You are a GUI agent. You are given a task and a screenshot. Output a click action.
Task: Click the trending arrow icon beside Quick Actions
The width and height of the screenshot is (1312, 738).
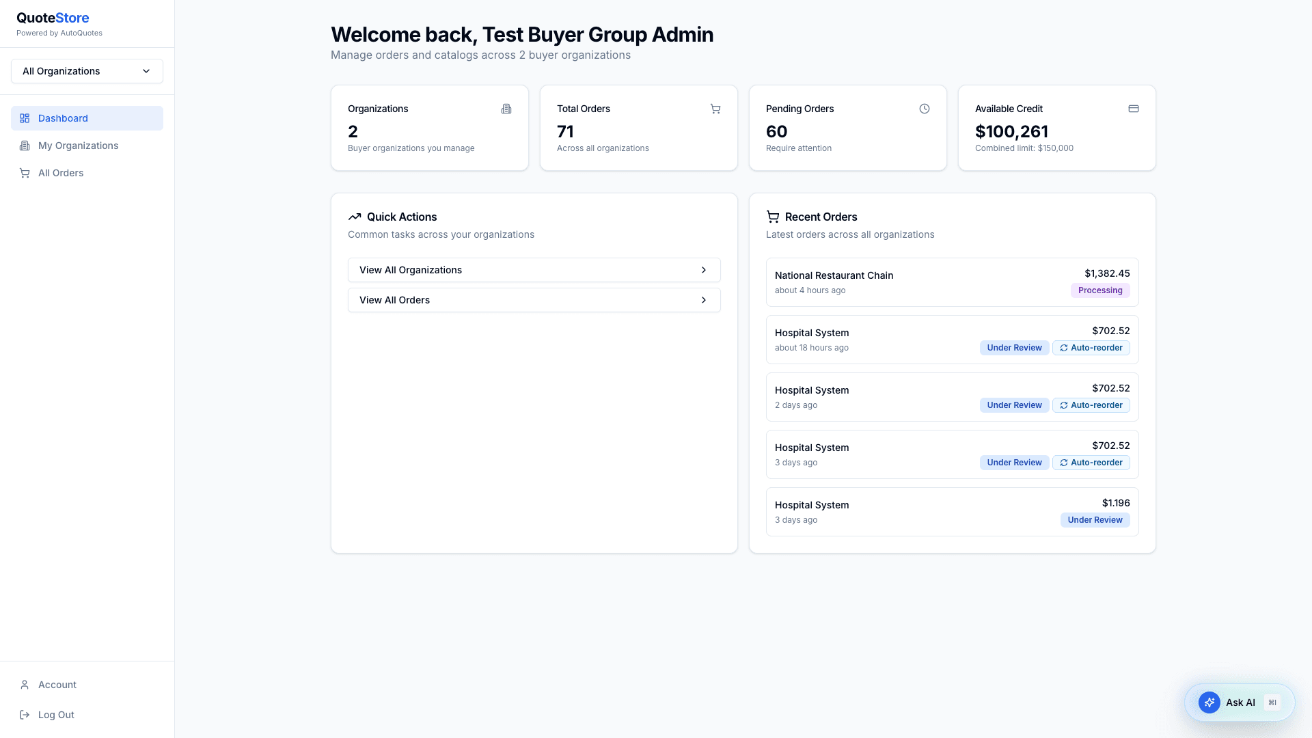pos(355,217)
